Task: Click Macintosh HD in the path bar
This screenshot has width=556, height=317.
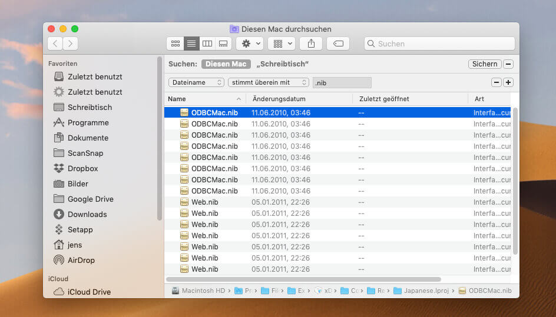Action: 199,291
